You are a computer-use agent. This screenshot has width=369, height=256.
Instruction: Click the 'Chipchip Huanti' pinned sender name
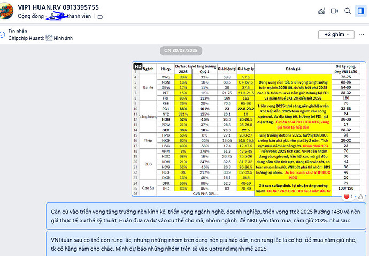tap(26, 38)
